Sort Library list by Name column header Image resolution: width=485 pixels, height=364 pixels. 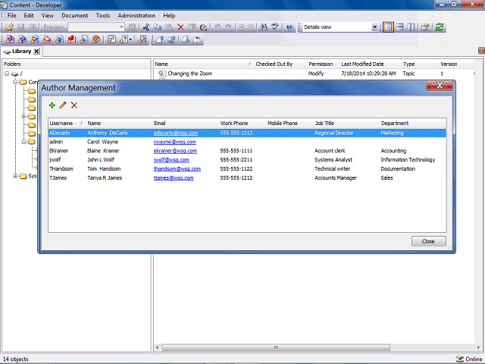tap(204, 64)
